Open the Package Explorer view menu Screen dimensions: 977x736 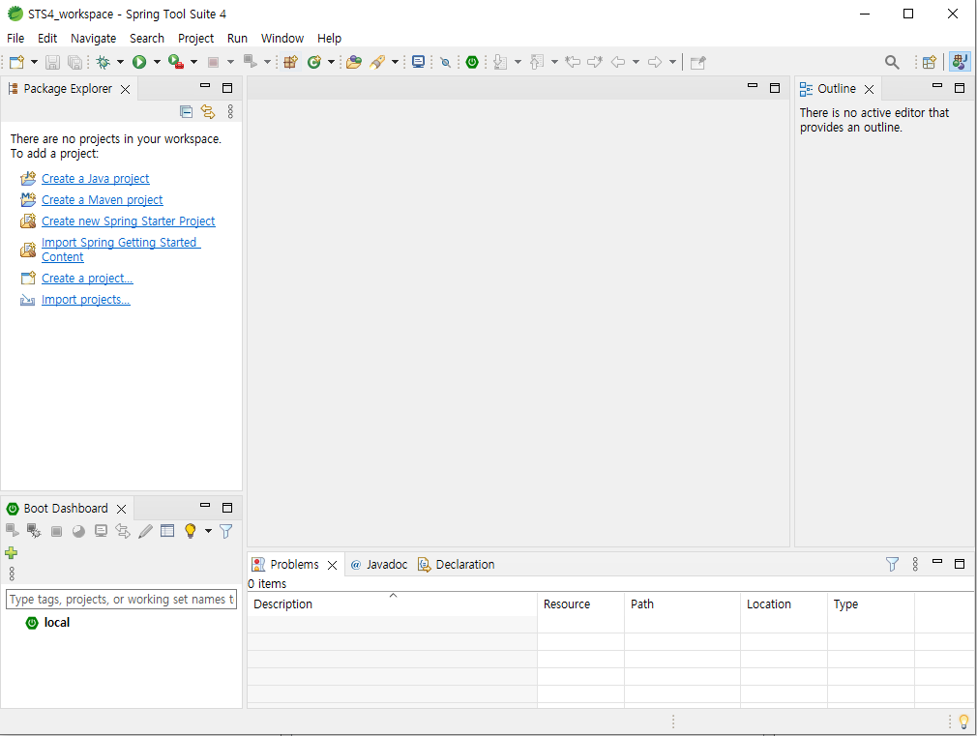click(230, 111)
